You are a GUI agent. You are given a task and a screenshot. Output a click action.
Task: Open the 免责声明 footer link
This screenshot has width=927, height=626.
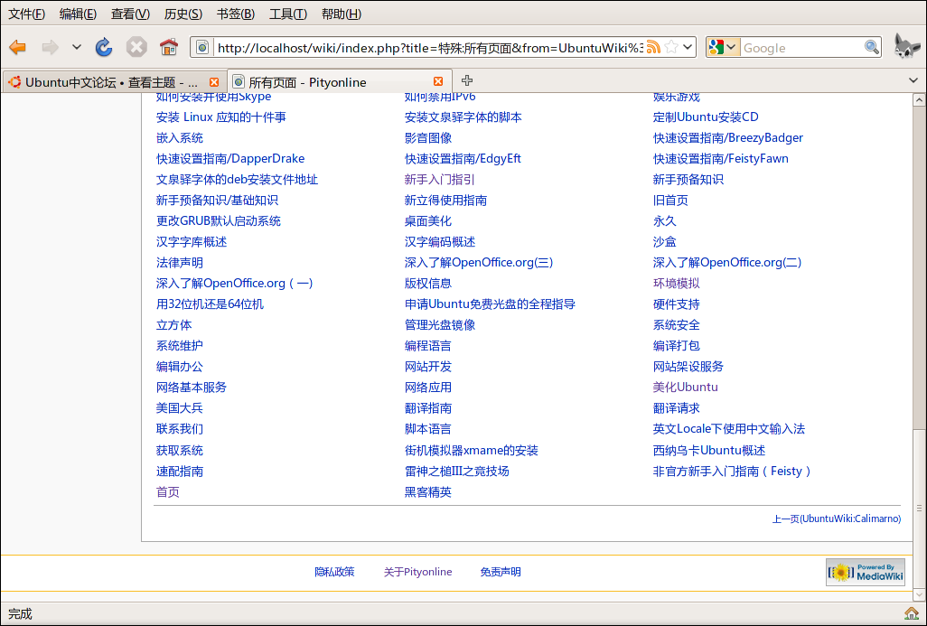[501, 572]
